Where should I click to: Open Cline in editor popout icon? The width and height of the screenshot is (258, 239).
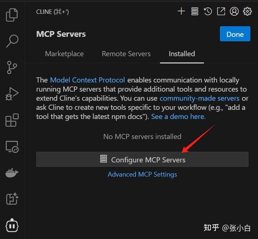point(221,11)
